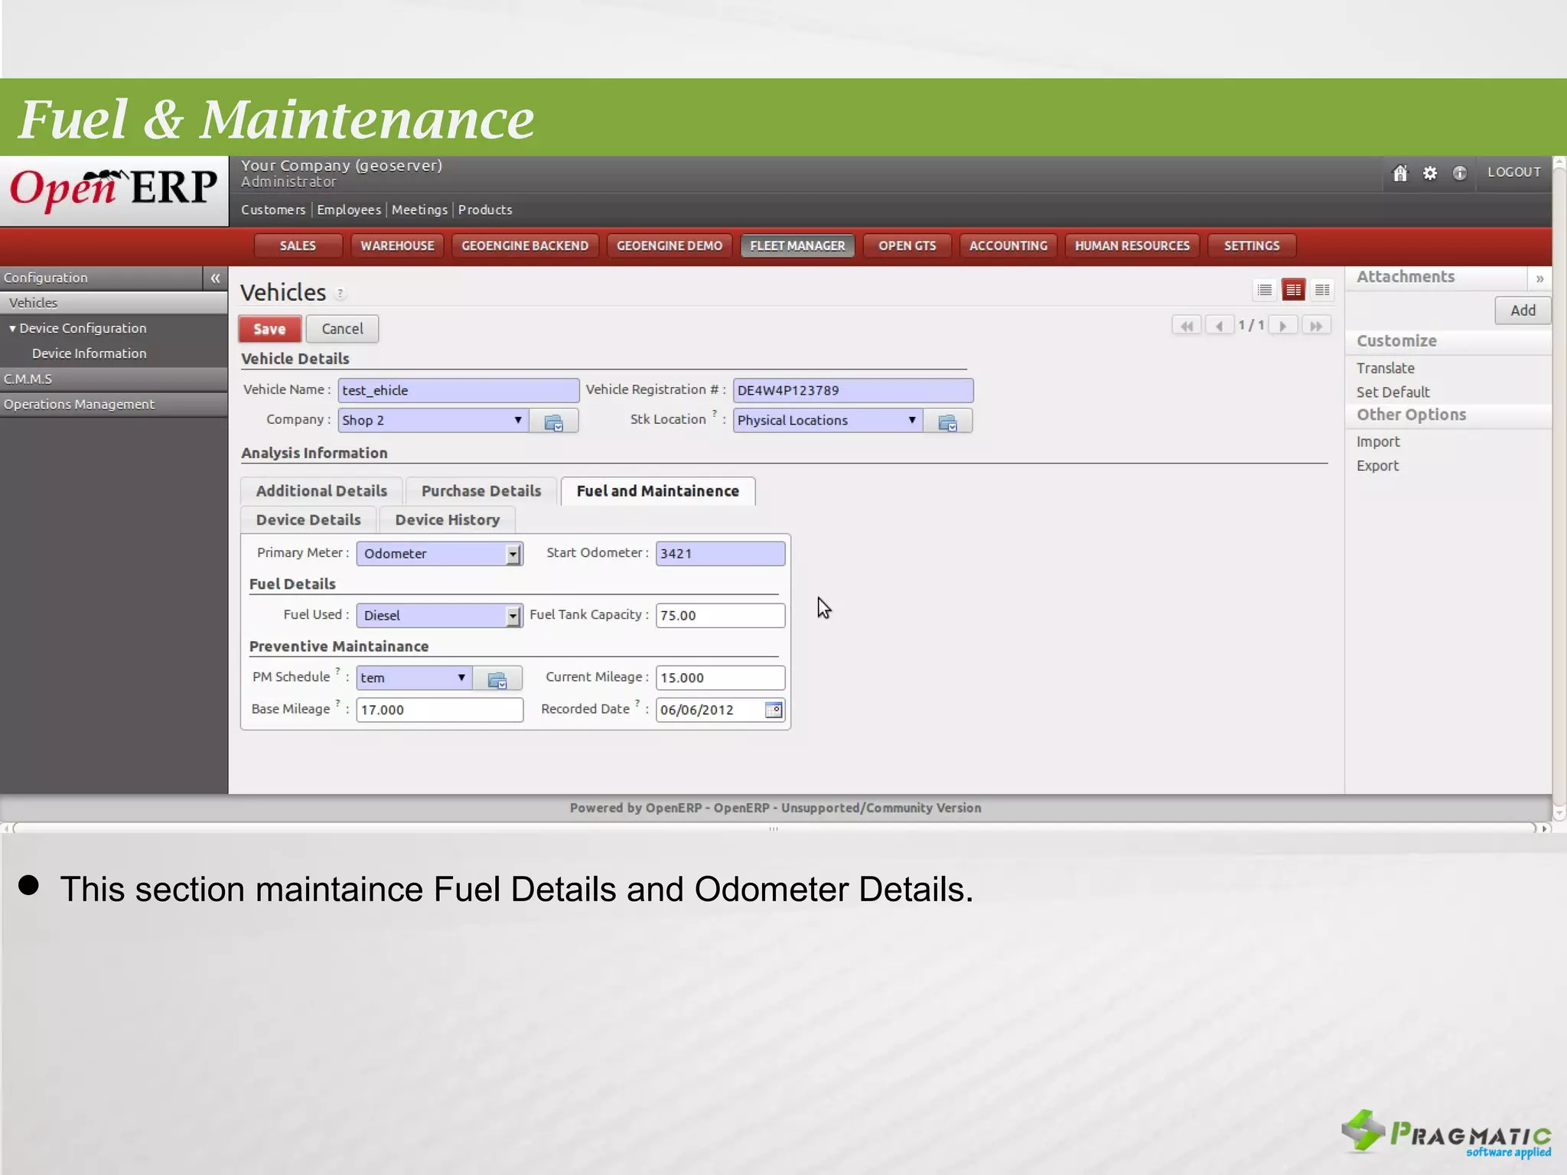1567x1175 pixels.
Task: Open Company record search icon
Action: coord(553,422)
